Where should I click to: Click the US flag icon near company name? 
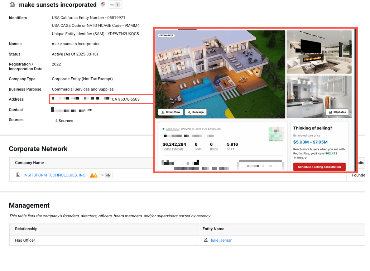pos(103,5)
